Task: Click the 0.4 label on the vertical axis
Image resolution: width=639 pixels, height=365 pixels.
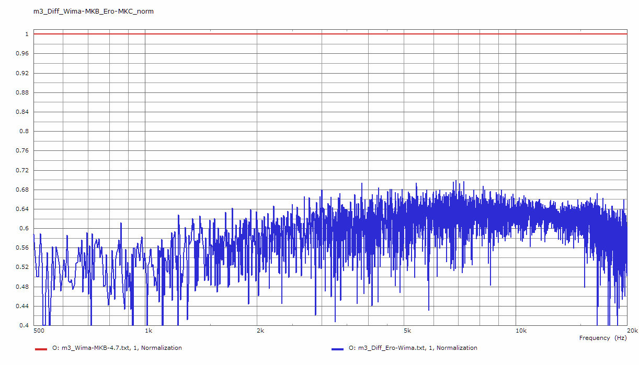Action: [x=24, y=326]
